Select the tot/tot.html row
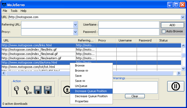 click(36, 67)
